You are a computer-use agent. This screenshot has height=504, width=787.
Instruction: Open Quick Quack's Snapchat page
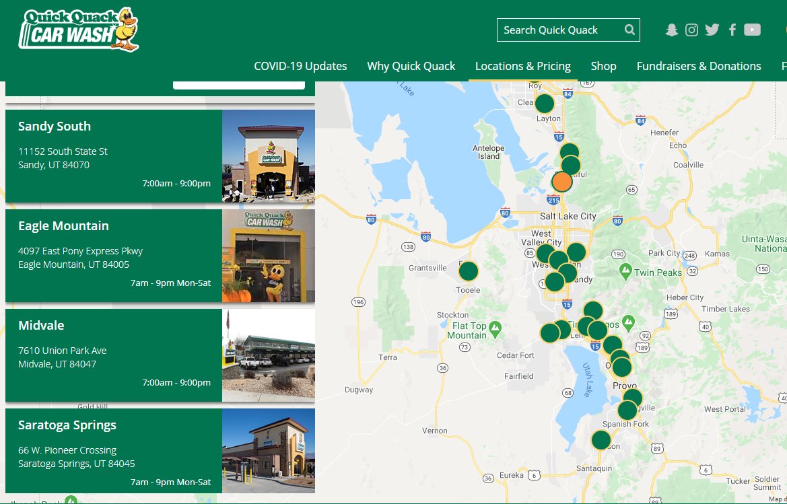(x=672, y=30)
